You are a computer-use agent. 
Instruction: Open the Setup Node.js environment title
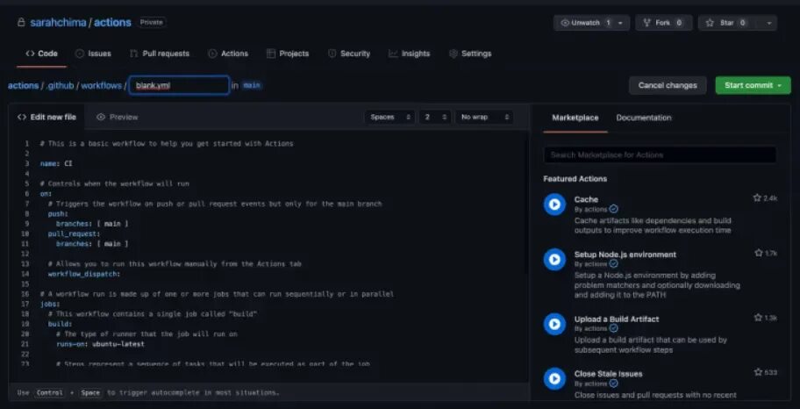click(625, 255)
